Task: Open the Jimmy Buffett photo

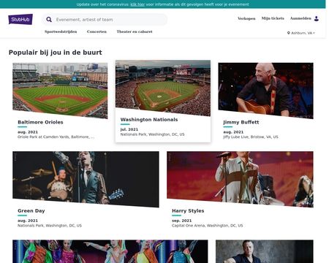Action: tap(265, 91)
